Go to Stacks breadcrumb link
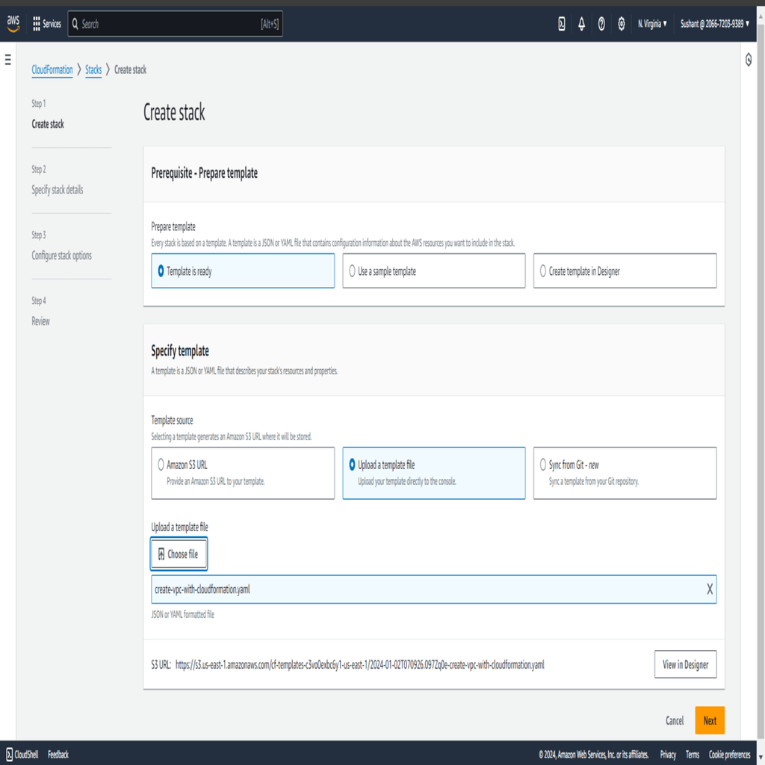The width and height of the screenshot is (765, 765). (x=93, y=69)
